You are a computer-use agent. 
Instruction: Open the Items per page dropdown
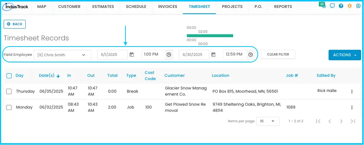267,121
